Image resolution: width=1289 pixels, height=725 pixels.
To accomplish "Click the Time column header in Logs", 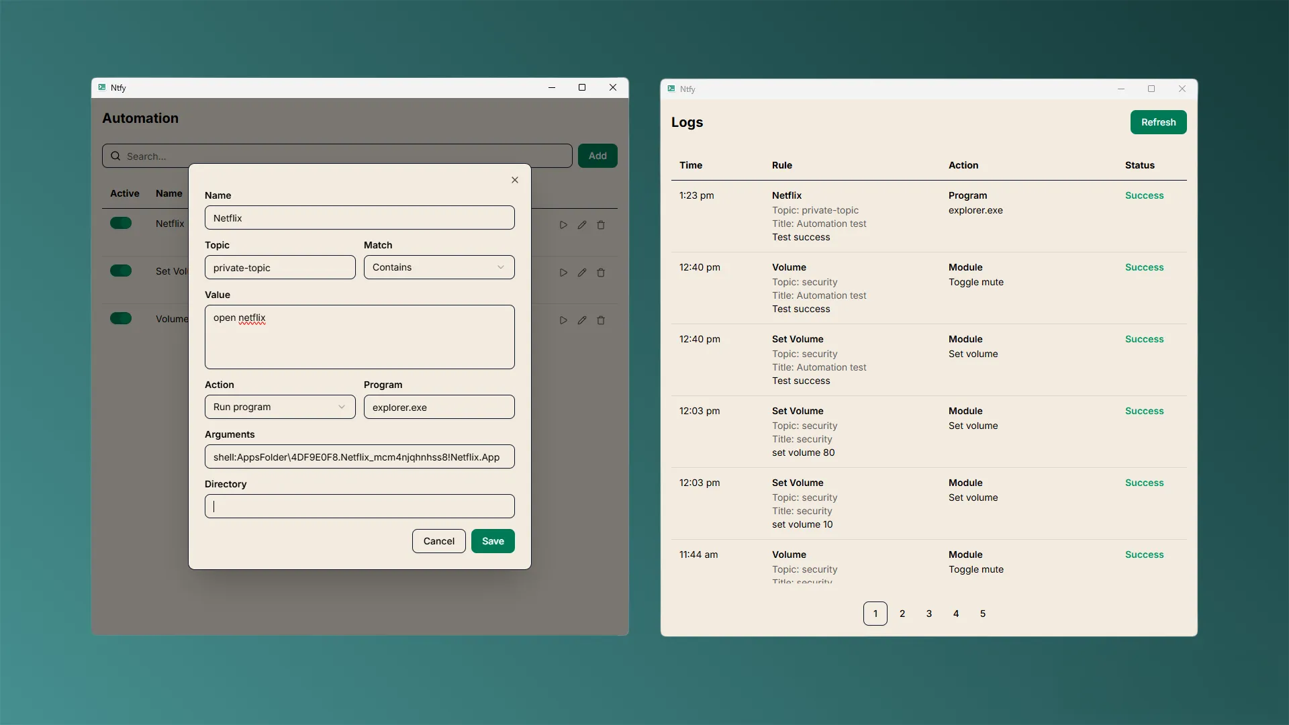I will click(x=691, y=165).
